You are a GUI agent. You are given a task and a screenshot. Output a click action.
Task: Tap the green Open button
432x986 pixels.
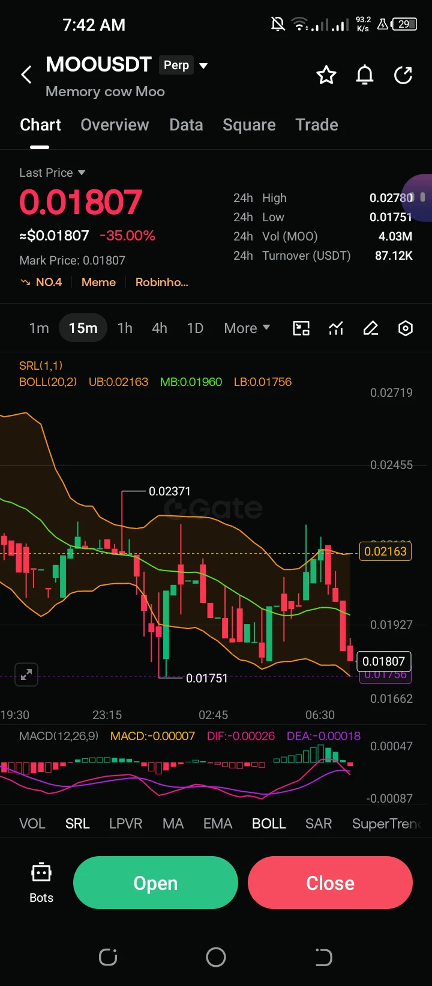[x=155, y=883]
